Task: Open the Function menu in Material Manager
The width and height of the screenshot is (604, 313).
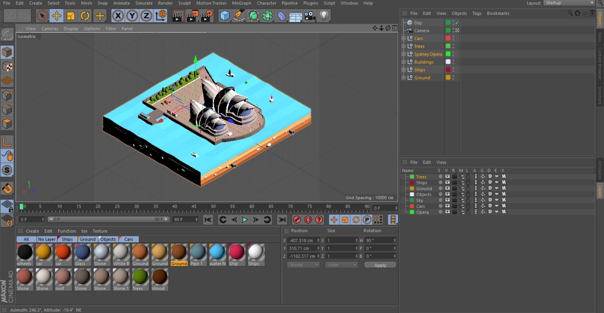Action: (67, 231)
